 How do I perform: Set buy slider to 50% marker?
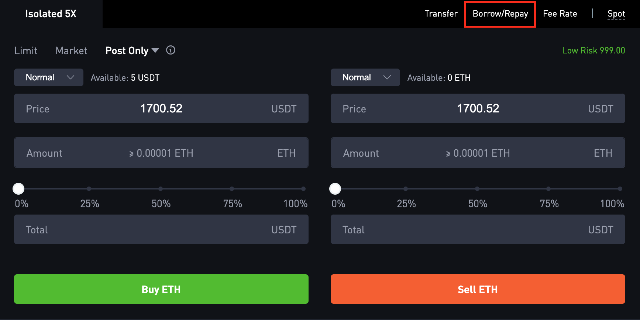point(161,189)
